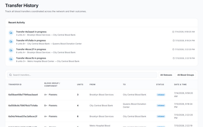203x127 pixels.
Task: Click City Central Blood Bank in From column
Action: (x=101, y=106)
